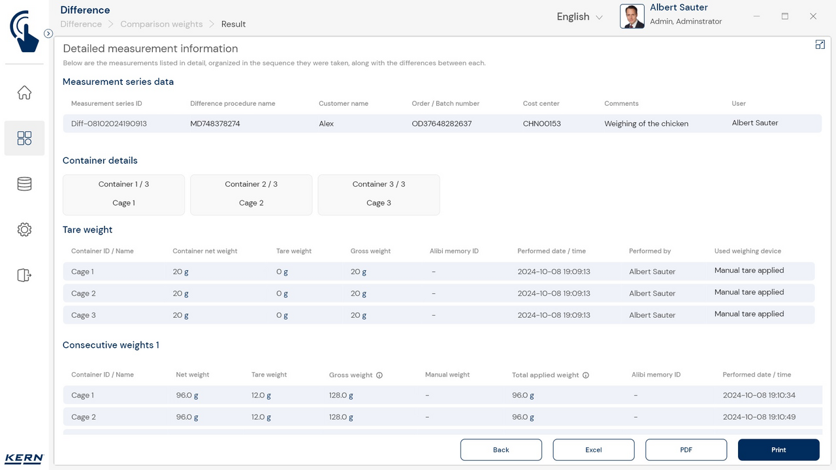Open the Home icon in sidebar

24,93
